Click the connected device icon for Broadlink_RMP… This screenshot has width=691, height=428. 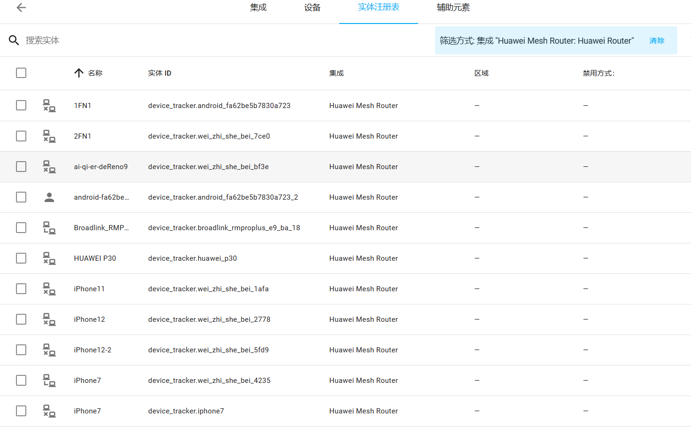pos(49,228)
